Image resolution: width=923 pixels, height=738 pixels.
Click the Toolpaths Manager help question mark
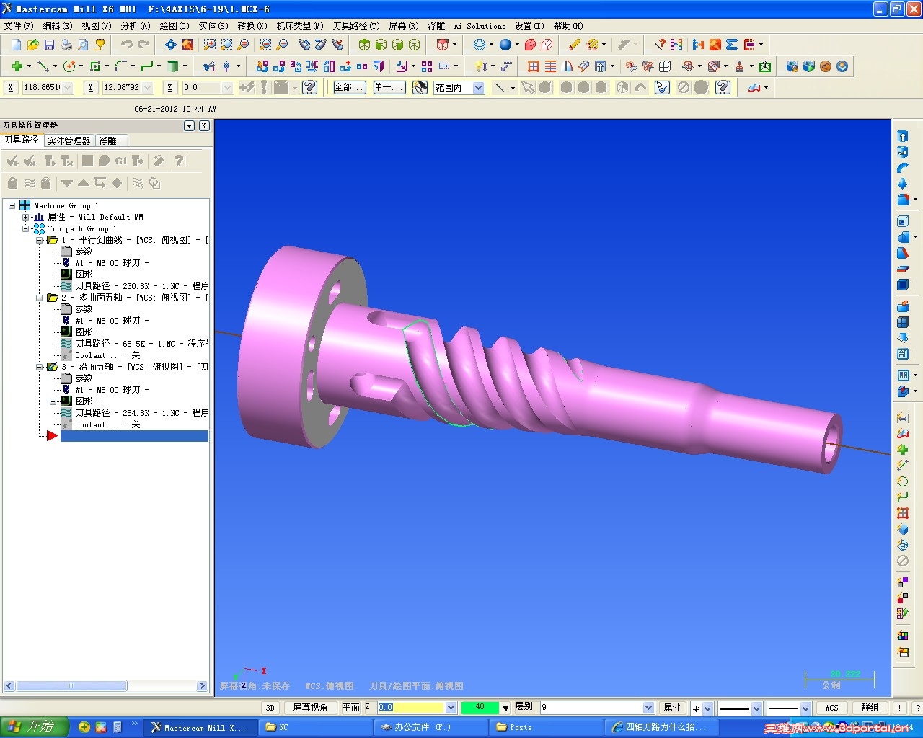pyautogui.click(x=180, y=161)
